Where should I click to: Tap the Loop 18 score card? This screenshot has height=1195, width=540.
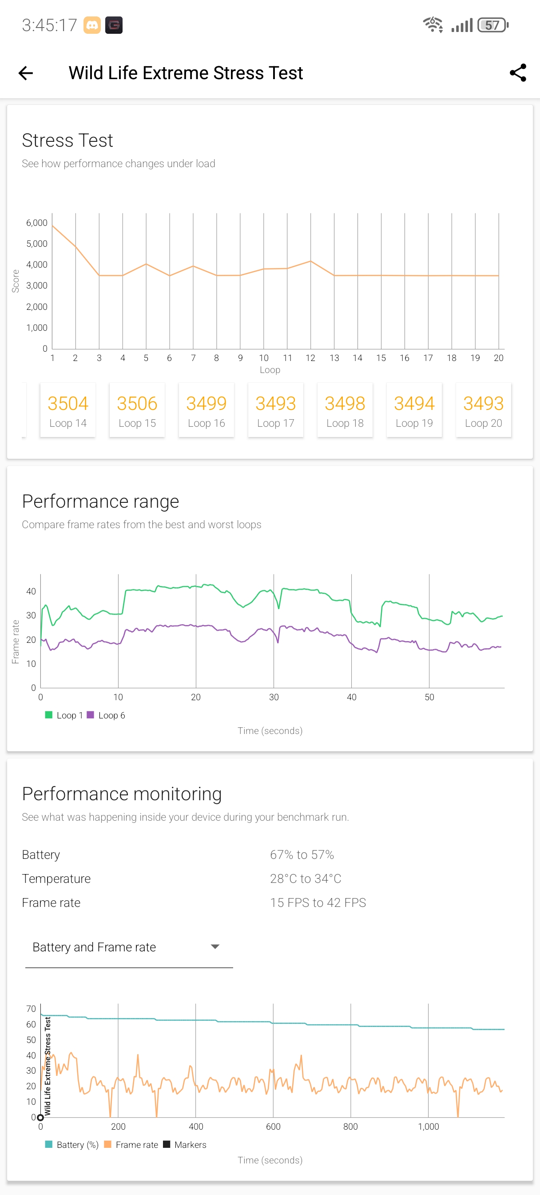(345, 410)
